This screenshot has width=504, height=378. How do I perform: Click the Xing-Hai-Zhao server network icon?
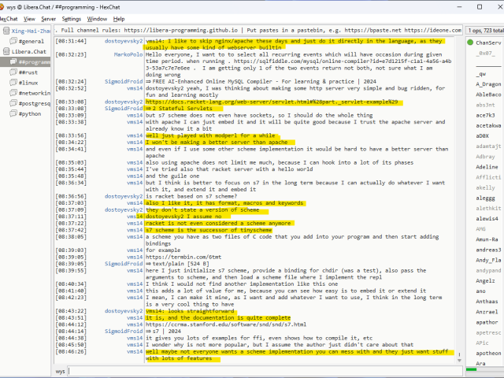click(6, 31)
